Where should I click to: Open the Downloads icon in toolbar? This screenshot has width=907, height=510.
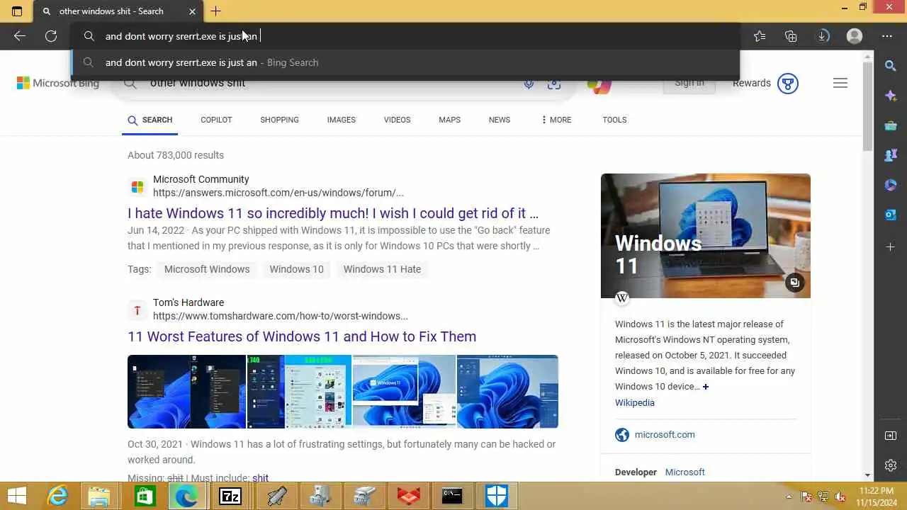pyautogui.click(x=823, y=36)
